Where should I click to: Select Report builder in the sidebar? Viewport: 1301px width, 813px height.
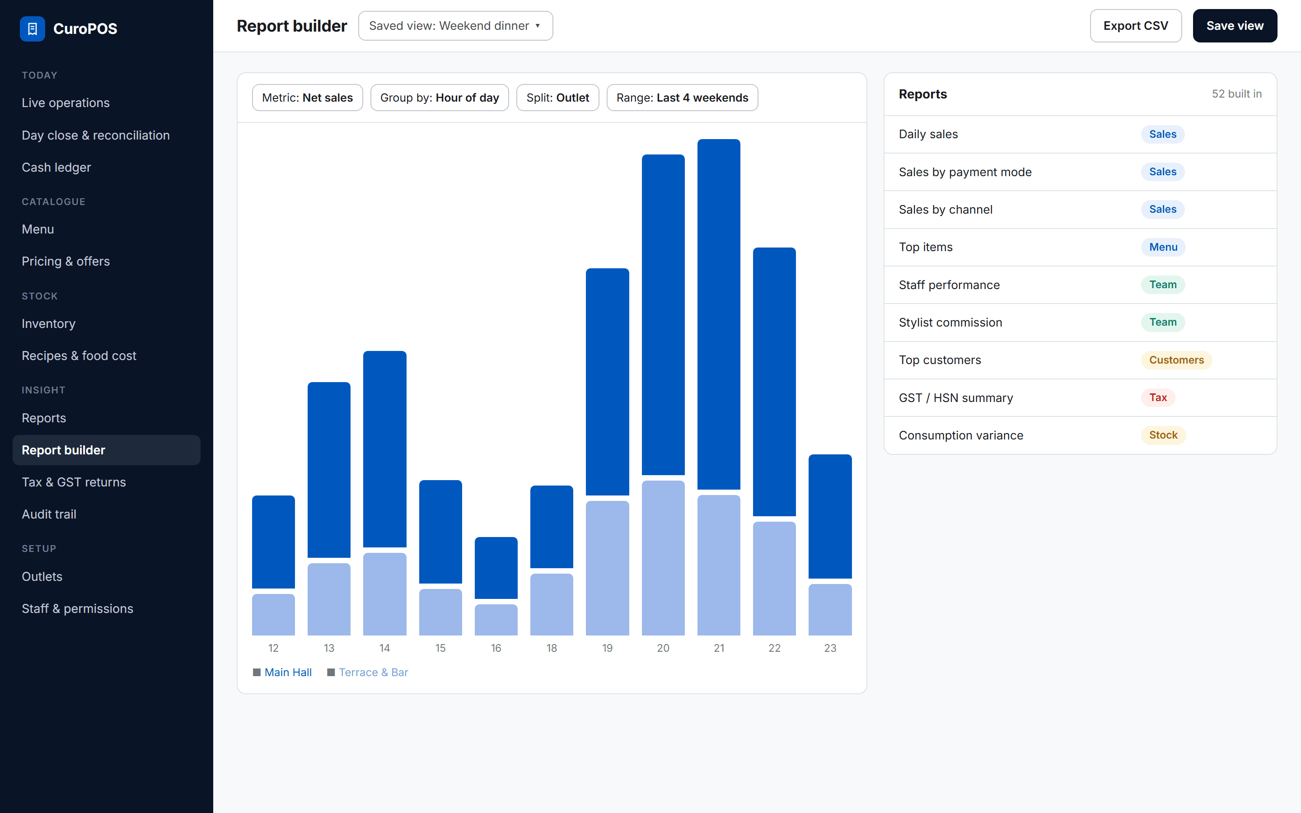pyautogui.click(x=107, y=450)
